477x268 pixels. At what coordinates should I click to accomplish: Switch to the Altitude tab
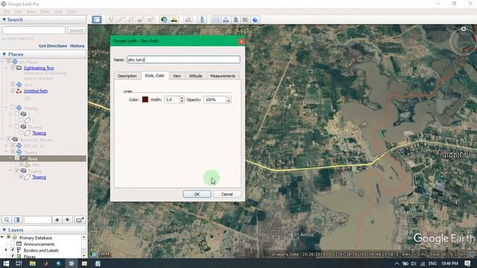[195, 76]
